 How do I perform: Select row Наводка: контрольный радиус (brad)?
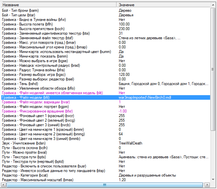[106, 65]
